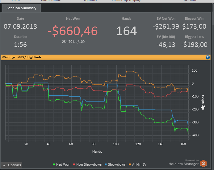
Task: Click the Winnings -385,1 big blinds bar
Action: pyautogui.click(x=105, y=57)
